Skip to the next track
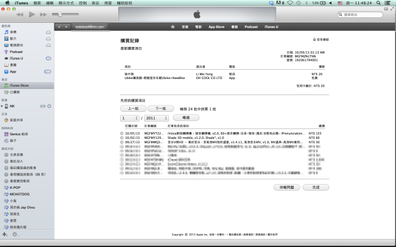 click(x=43, y=14)
